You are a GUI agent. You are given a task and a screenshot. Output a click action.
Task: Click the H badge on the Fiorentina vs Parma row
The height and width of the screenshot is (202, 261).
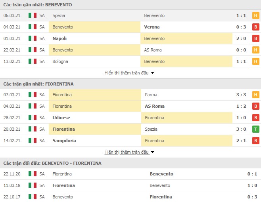tap(255, 95)
